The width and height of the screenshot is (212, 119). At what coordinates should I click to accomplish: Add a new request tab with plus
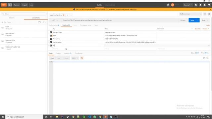[x=68, y=15]
